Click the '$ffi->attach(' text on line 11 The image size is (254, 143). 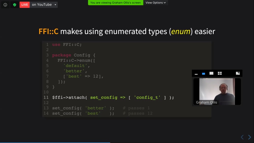pos(70,98)
